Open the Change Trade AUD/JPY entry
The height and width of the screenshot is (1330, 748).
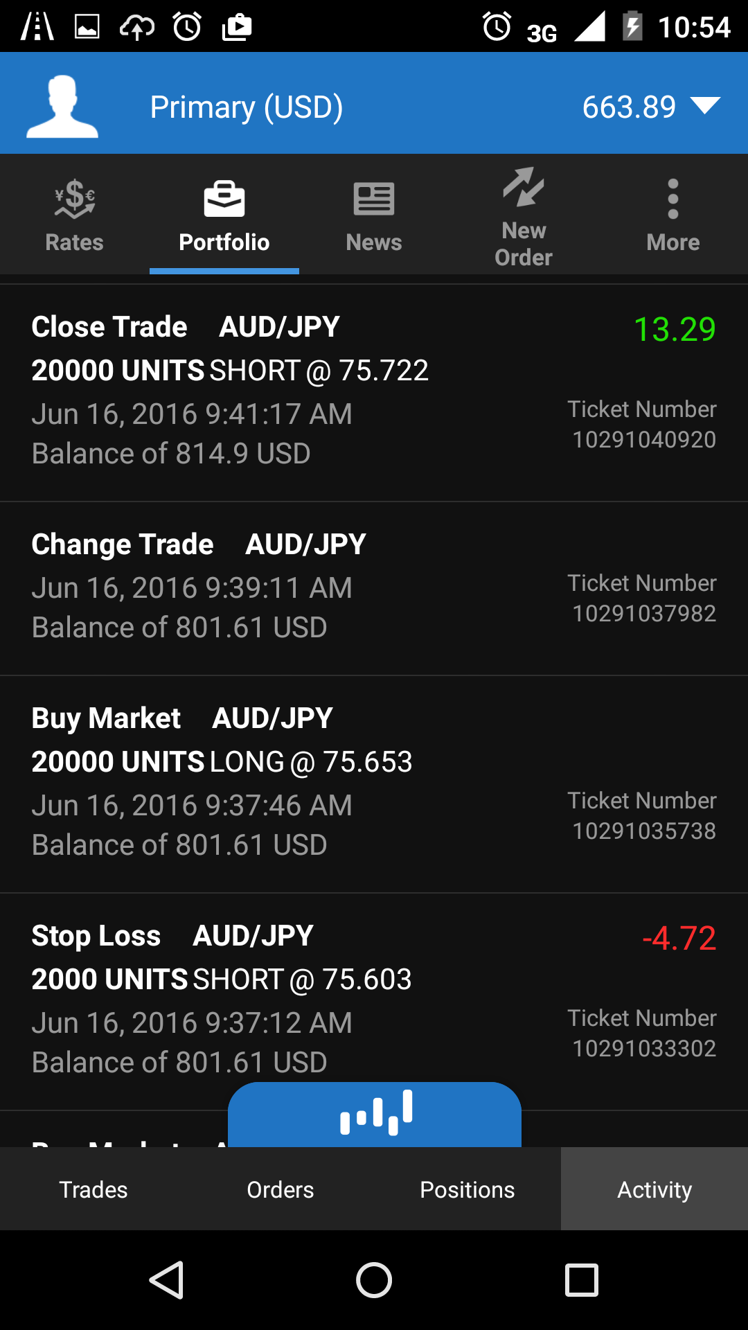[x=374, y=587]
